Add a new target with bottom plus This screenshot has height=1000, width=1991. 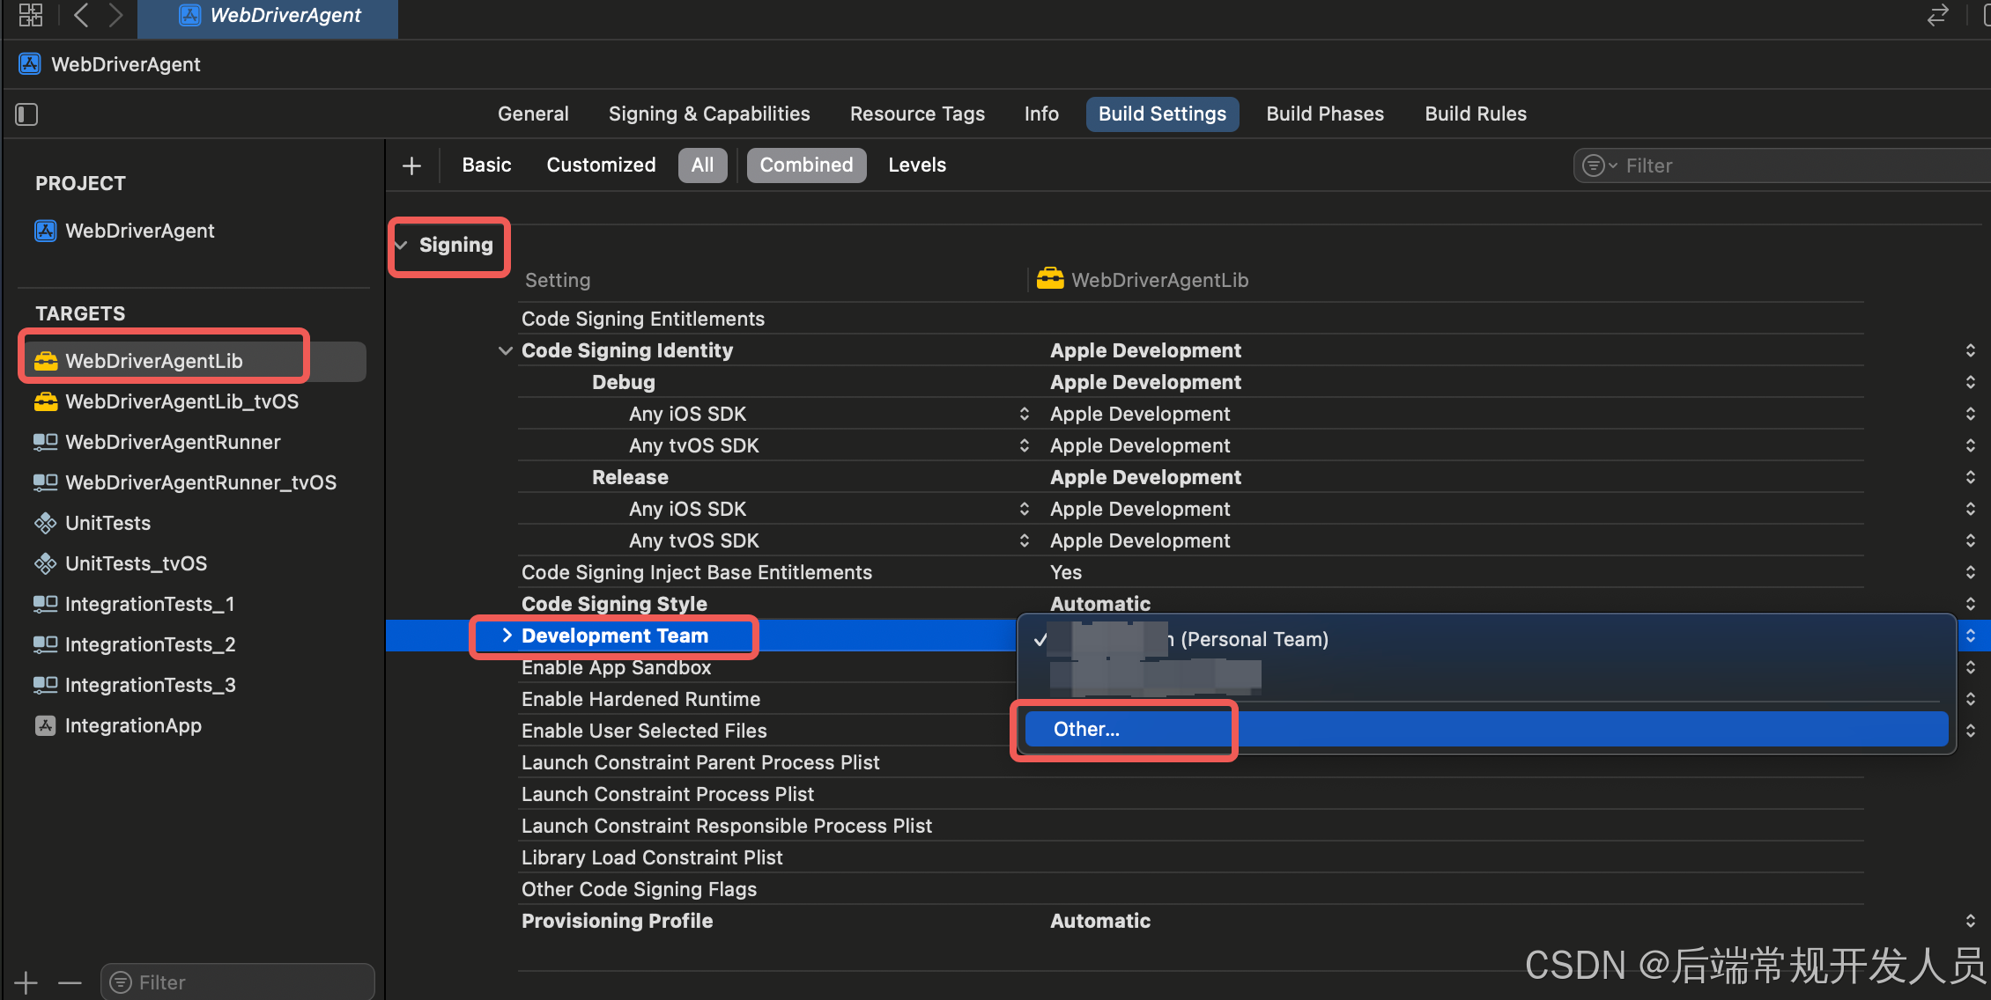[x=26, y=982]
